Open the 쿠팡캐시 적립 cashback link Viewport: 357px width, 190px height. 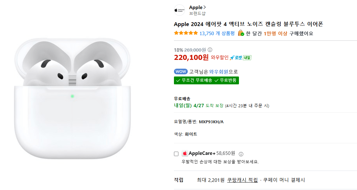243,180
